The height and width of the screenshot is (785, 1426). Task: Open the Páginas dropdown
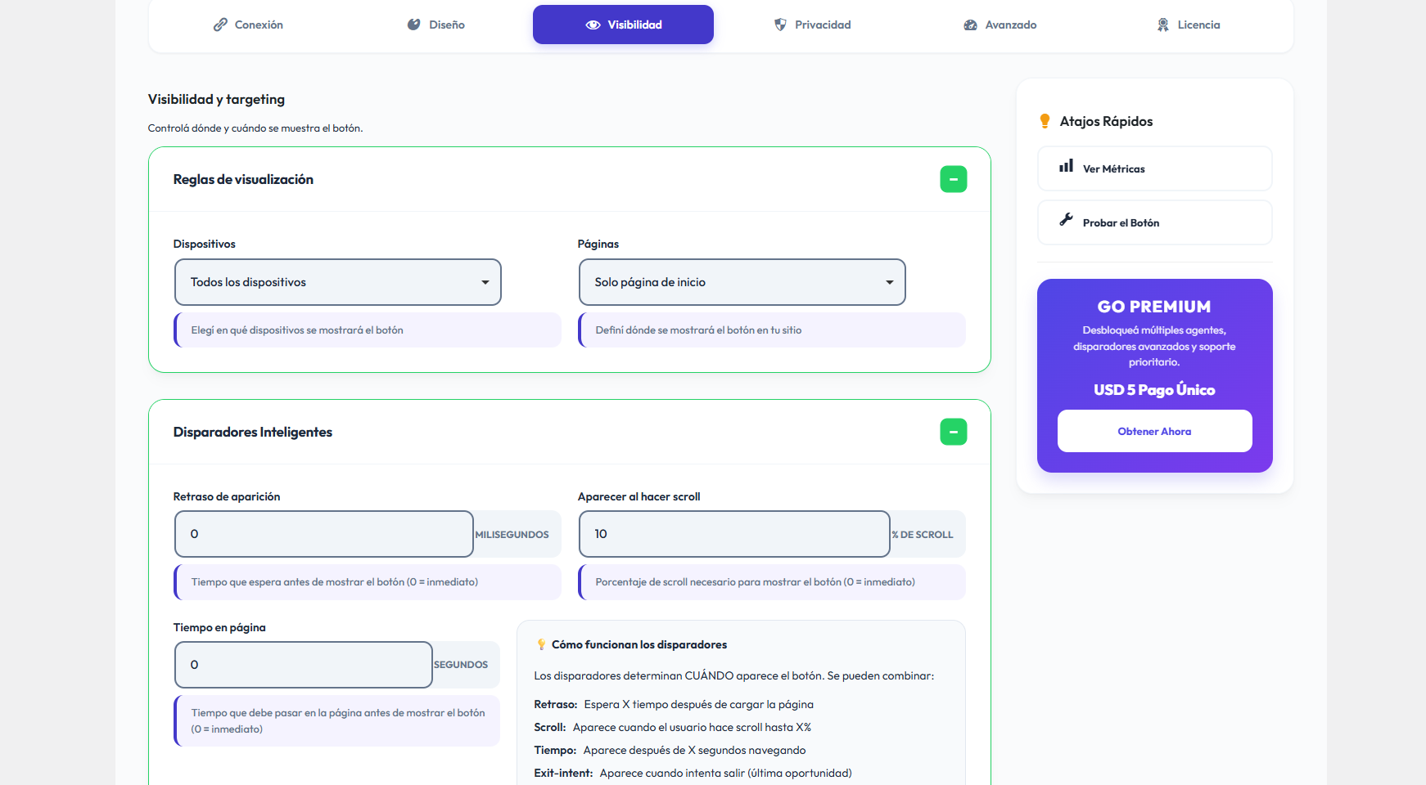pyautogui.click(x=742, y=282)
